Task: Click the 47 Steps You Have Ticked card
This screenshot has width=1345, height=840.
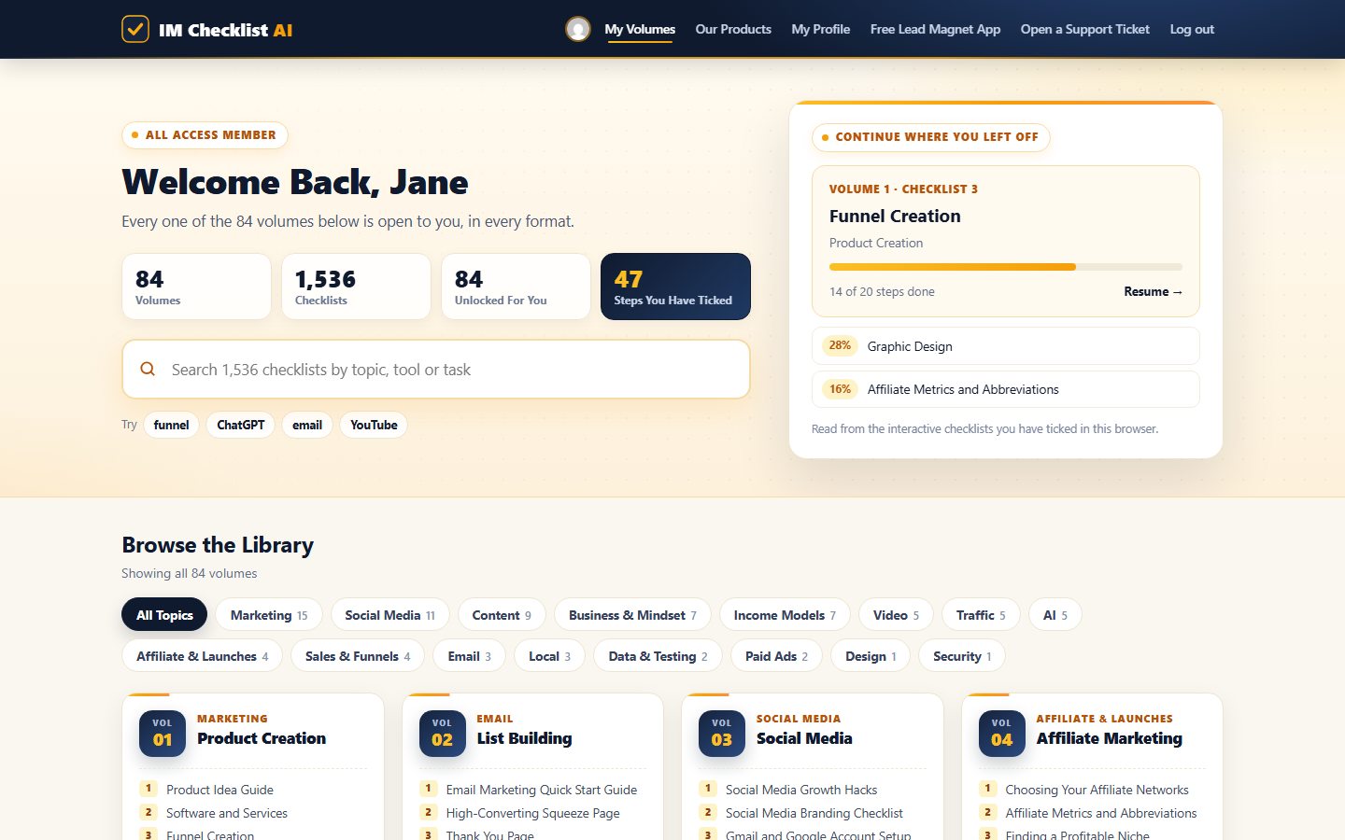Action: tap(675, 287)
